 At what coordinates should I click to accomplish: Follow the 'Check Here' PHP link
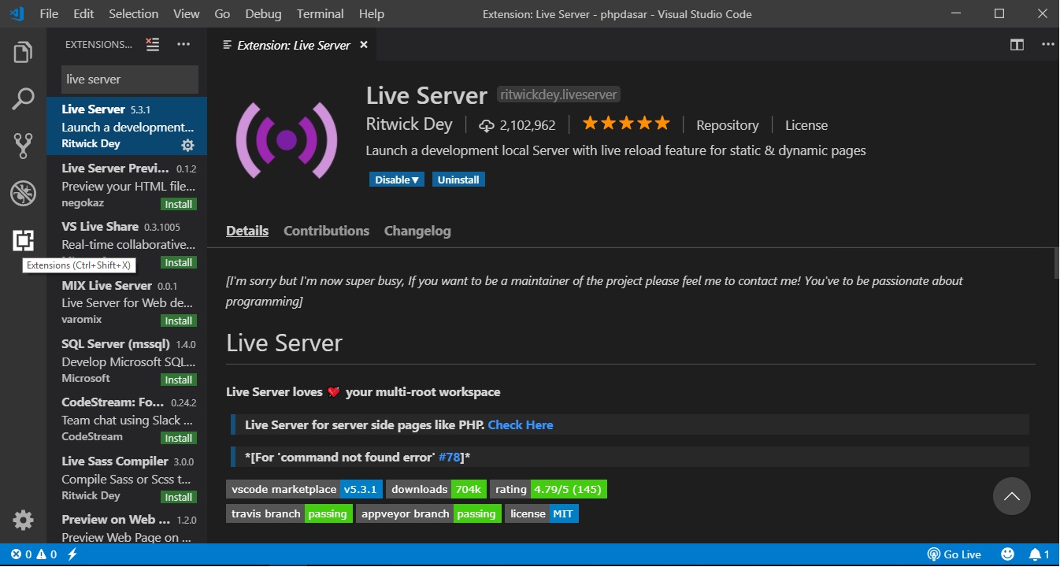pyautogui.click(x=521, y=424)
